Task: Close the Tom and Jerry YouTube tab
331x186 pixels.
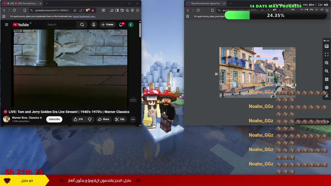Action: pos(40,3)
